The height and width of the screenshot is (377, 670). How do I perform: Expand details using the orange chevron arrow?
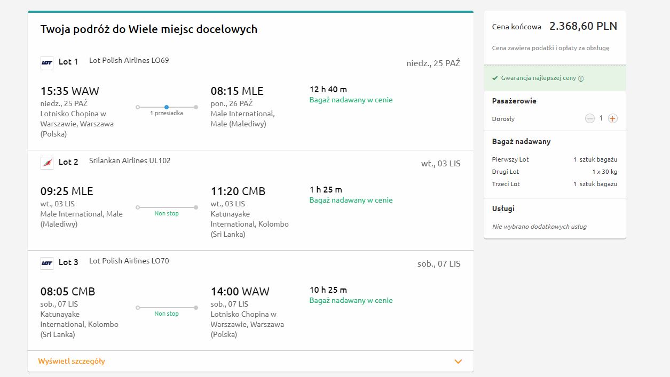point(458,362)
